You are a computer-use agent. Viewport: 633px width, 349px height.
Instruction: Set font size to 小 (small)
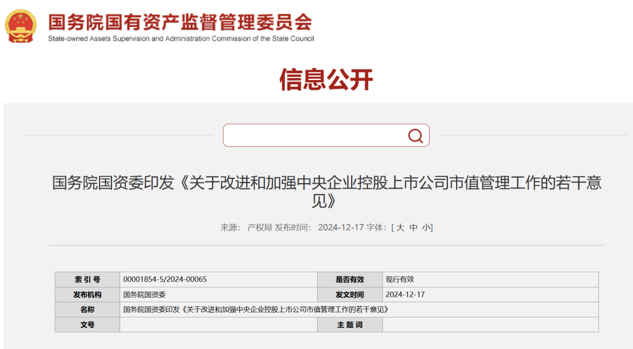coord(426,227)
